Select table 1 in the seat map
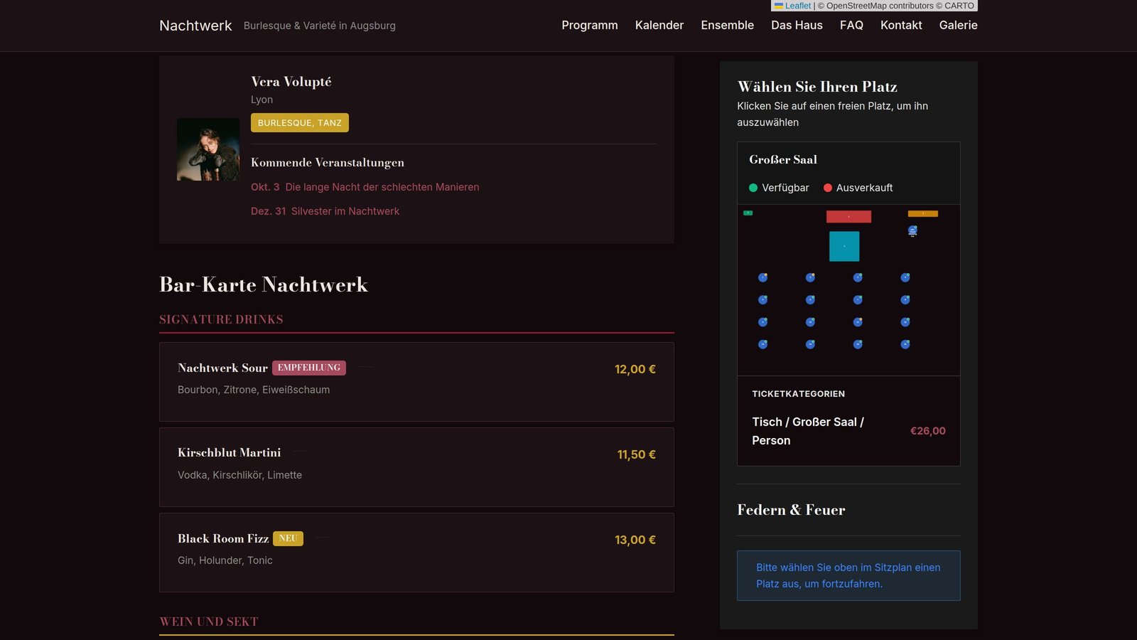 point(763,278)
